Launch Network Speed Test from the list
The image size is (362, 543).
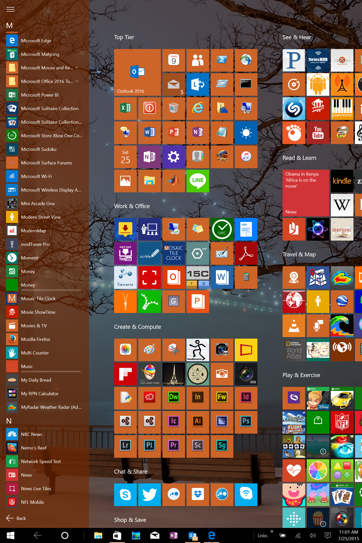(x=44, y=462)
